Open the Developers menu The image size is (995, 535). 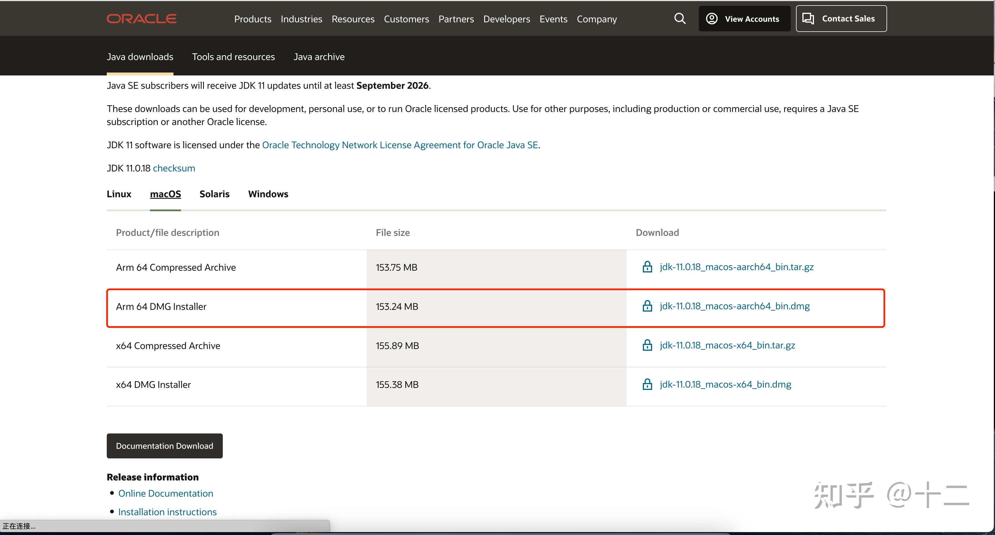point(506,19)
